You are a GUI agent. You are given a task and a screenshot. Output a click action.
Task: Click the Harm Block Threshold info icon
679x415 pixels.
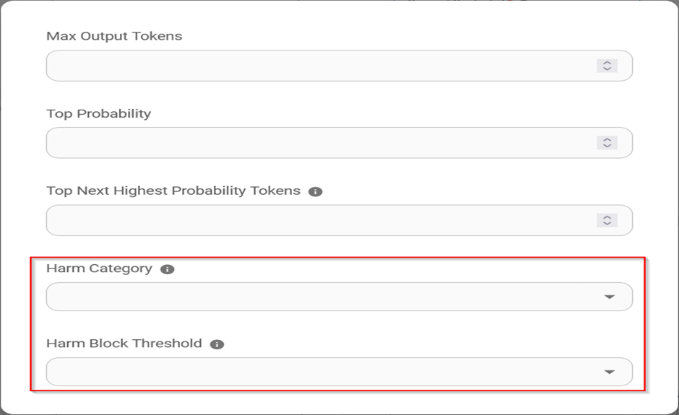pos(217,344)
